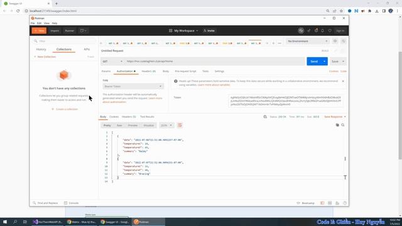Click New Collection link
The image size is (402, 226).
(x=45, y=56)
